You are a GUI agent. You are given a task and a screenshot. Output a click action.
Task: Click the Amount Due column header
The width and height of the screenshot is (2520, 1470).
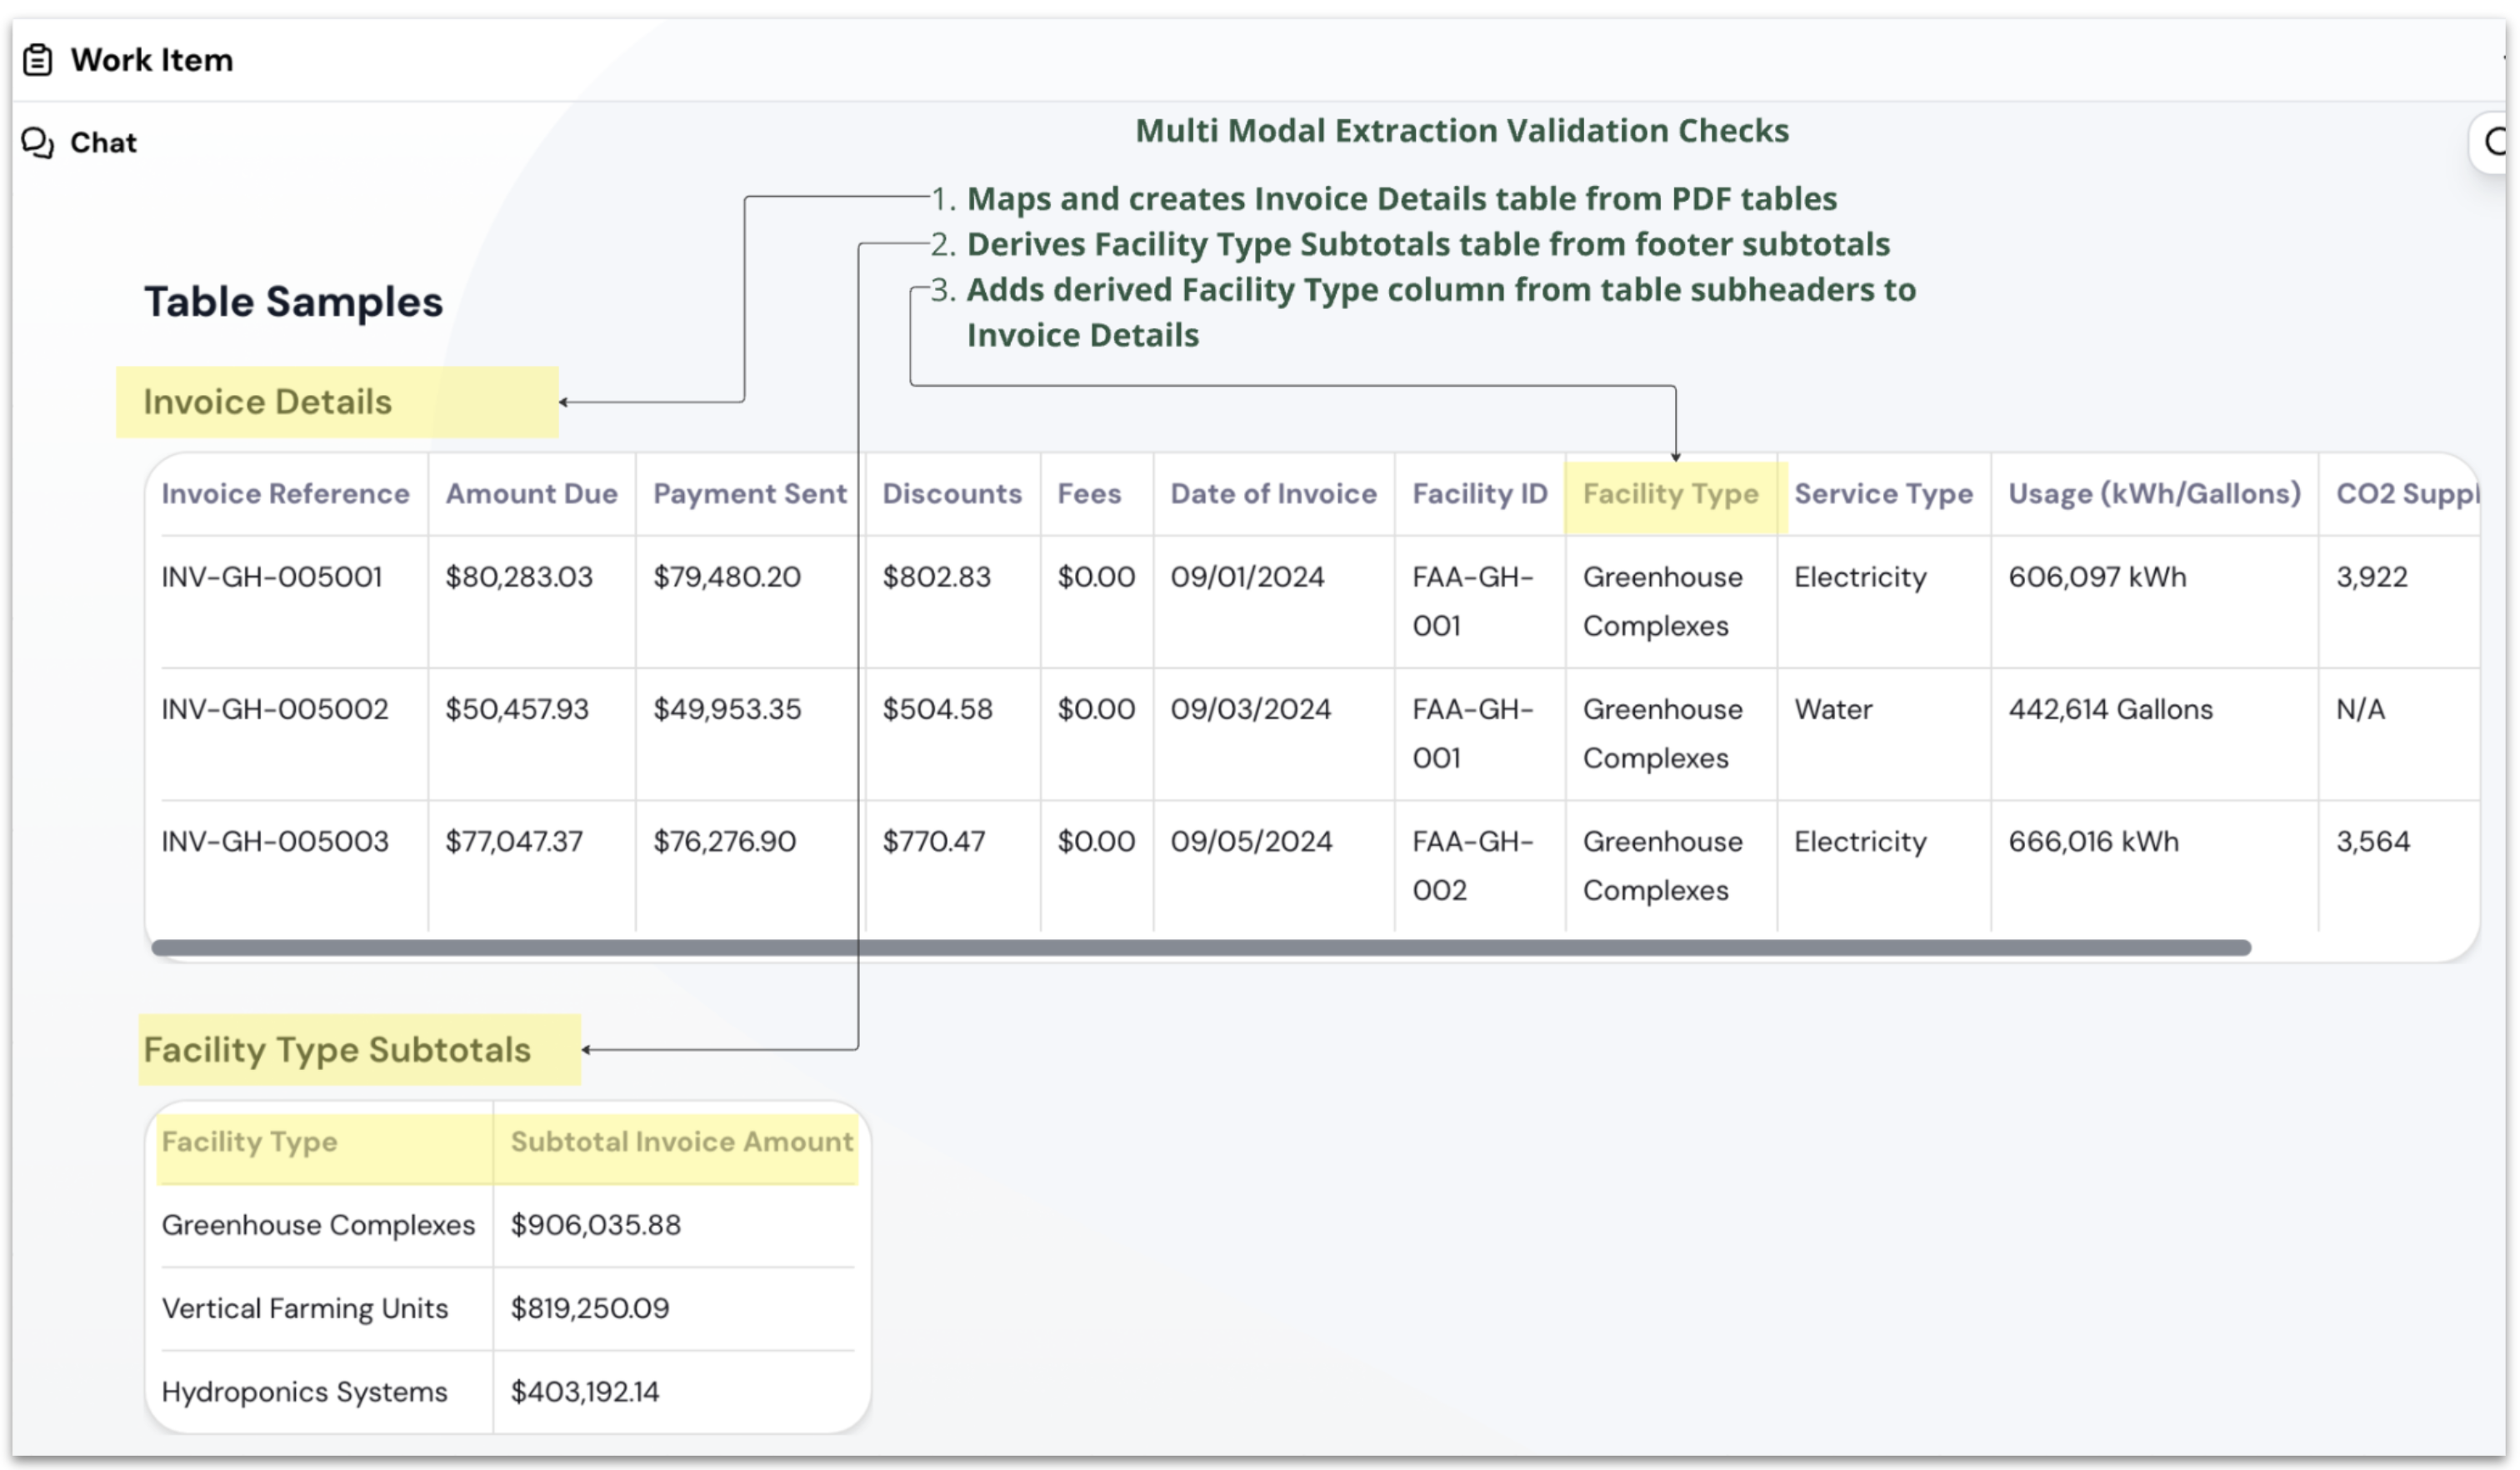531,494
